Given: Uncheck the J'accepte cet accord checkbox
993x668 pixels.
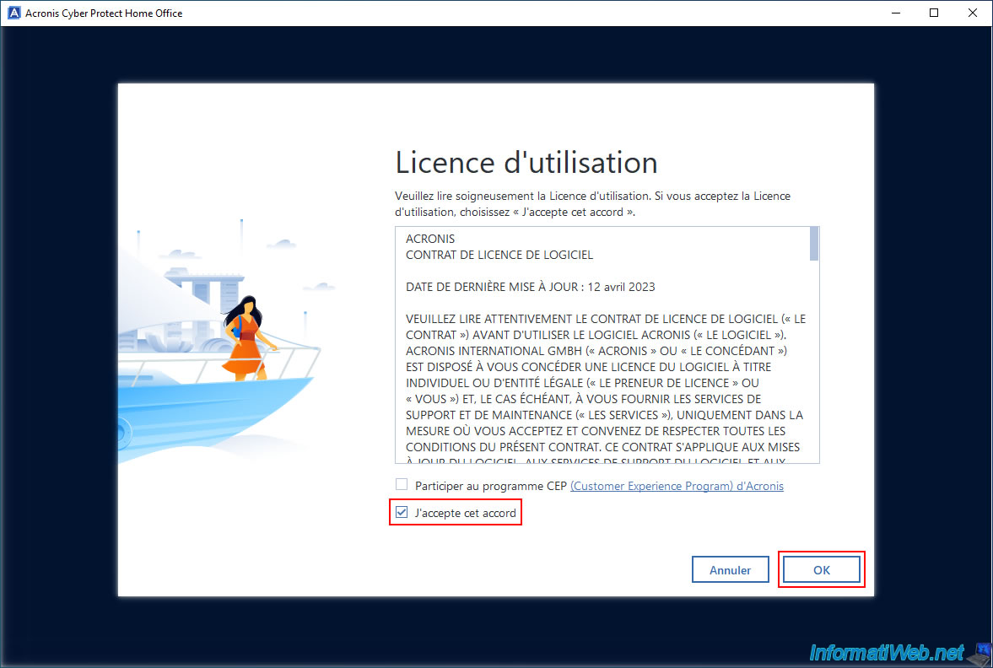Looking at the screenshot, I should click(x=402, y=512).
